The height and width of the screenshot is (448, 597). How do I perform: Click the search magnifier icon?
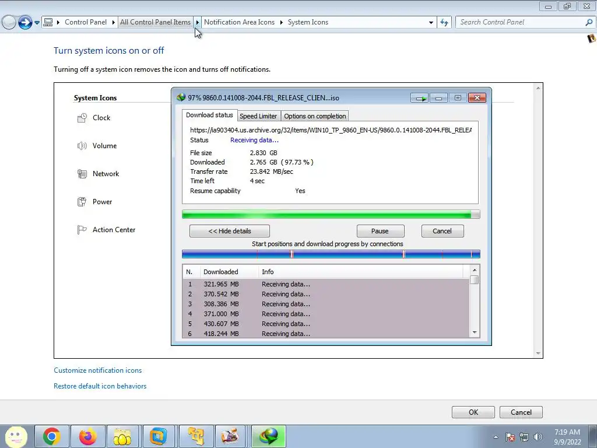click(x=589, y=23)
